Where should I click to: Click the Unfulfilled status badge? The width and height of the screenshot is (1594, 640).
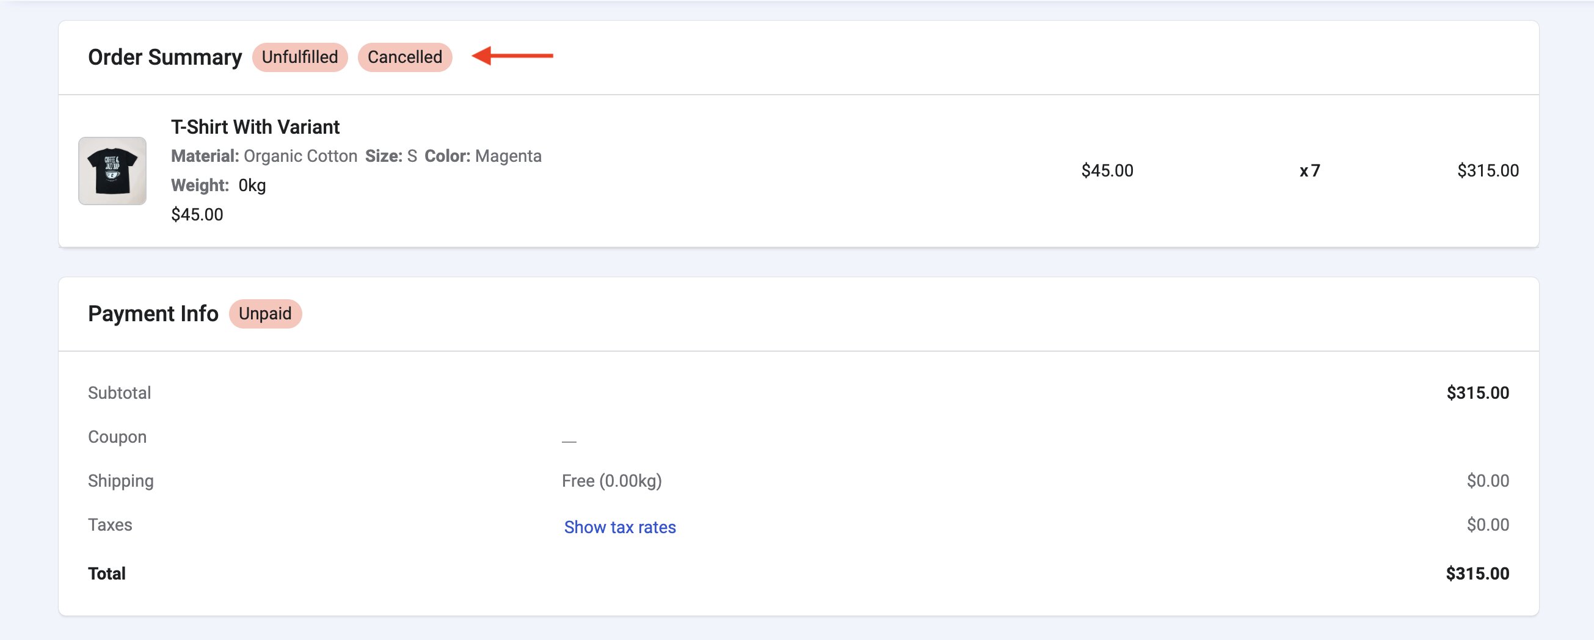[299, 57]
